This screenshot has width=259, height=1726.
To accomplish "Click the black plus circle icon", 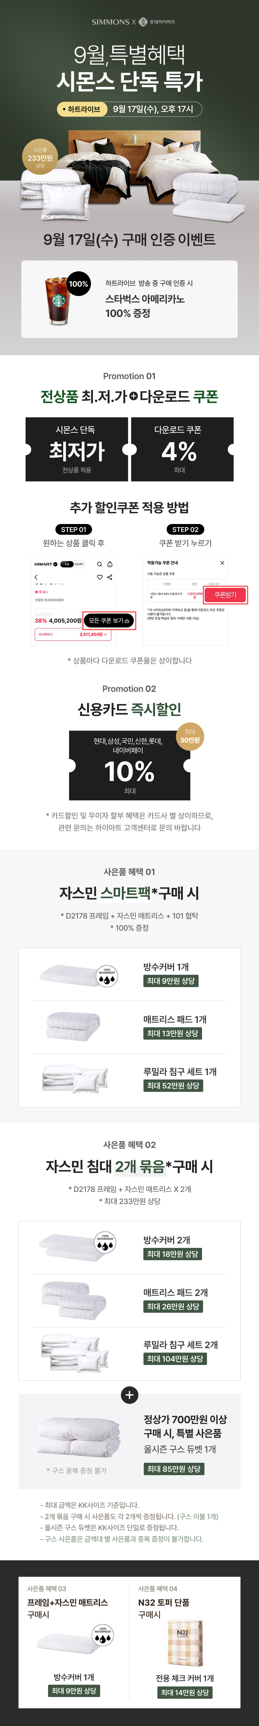I will [129, 1394].
